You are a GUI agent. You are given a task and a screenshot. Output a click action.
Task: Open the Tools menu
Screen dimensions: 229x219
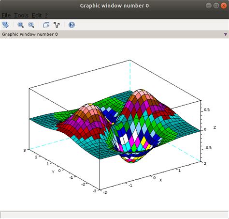pyautogui.click(x=21, y=16)
